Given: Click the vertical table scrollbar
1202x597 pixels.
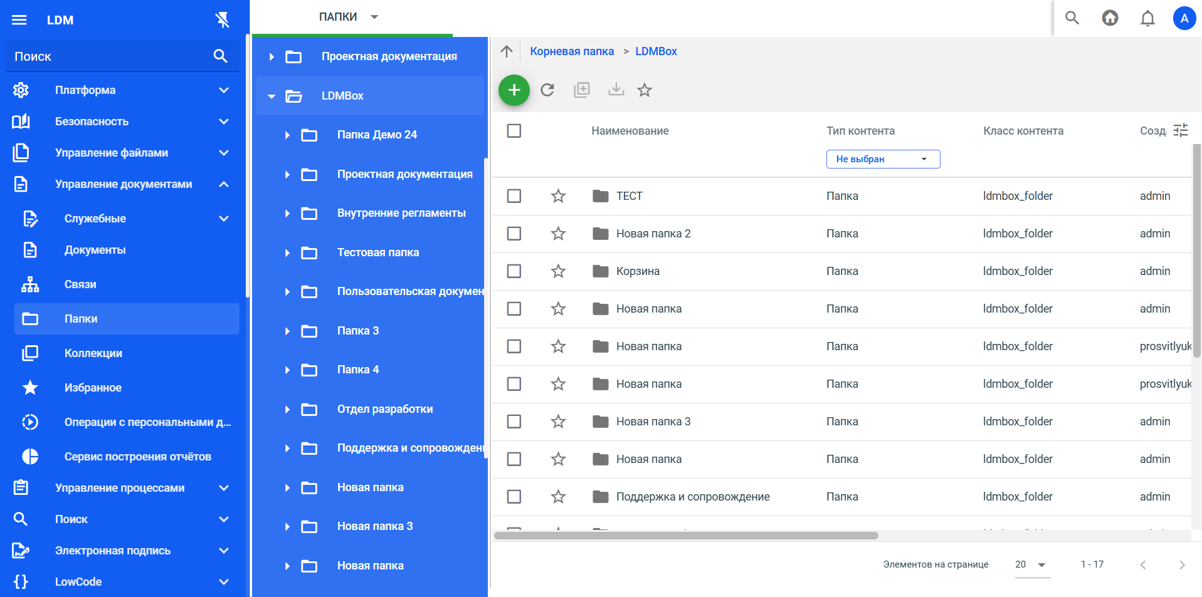Looking at the screenshot, I should click(1196, 251).
